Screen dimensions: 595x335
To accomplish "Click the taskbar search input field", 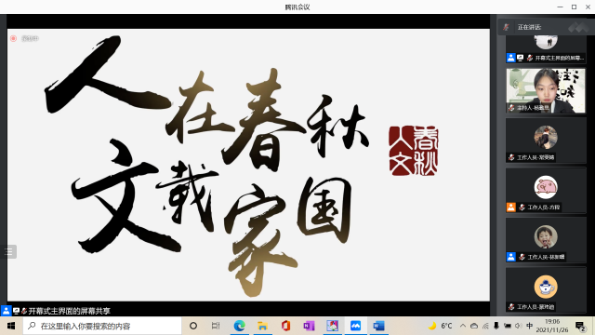I will pyautogui.click(x=102, y=326).
